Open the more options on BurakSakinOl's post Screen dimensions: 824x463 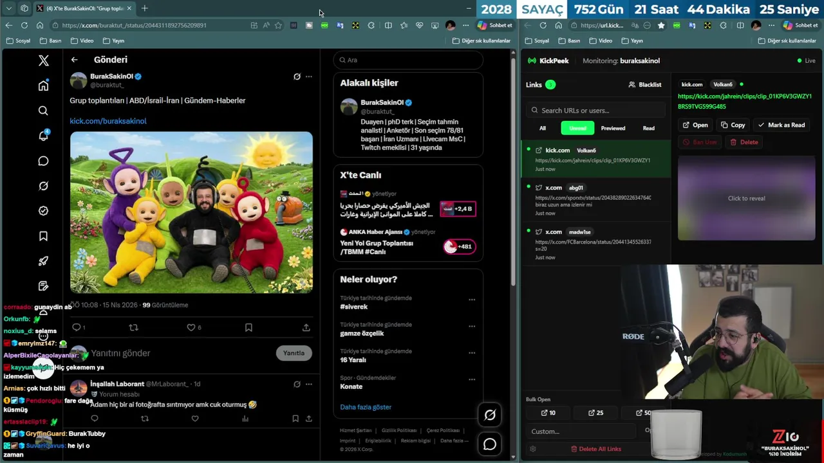click(x=309, y=77)
